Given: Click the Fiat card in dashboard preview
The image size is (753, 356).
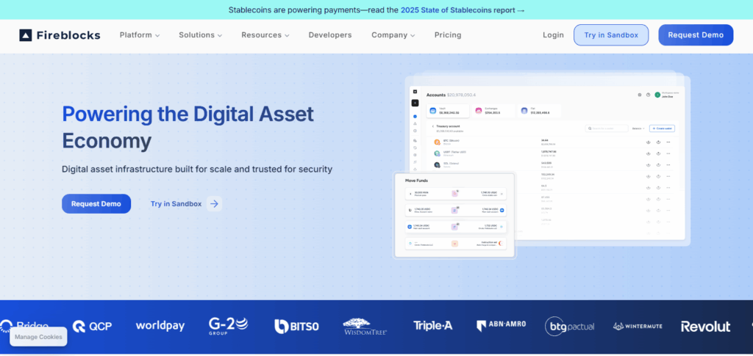Looking at the screenshot, I should point(539,111).
